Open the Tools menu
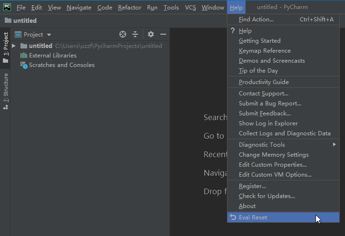This screenshot has height=236, width=345. click(171, 8)
